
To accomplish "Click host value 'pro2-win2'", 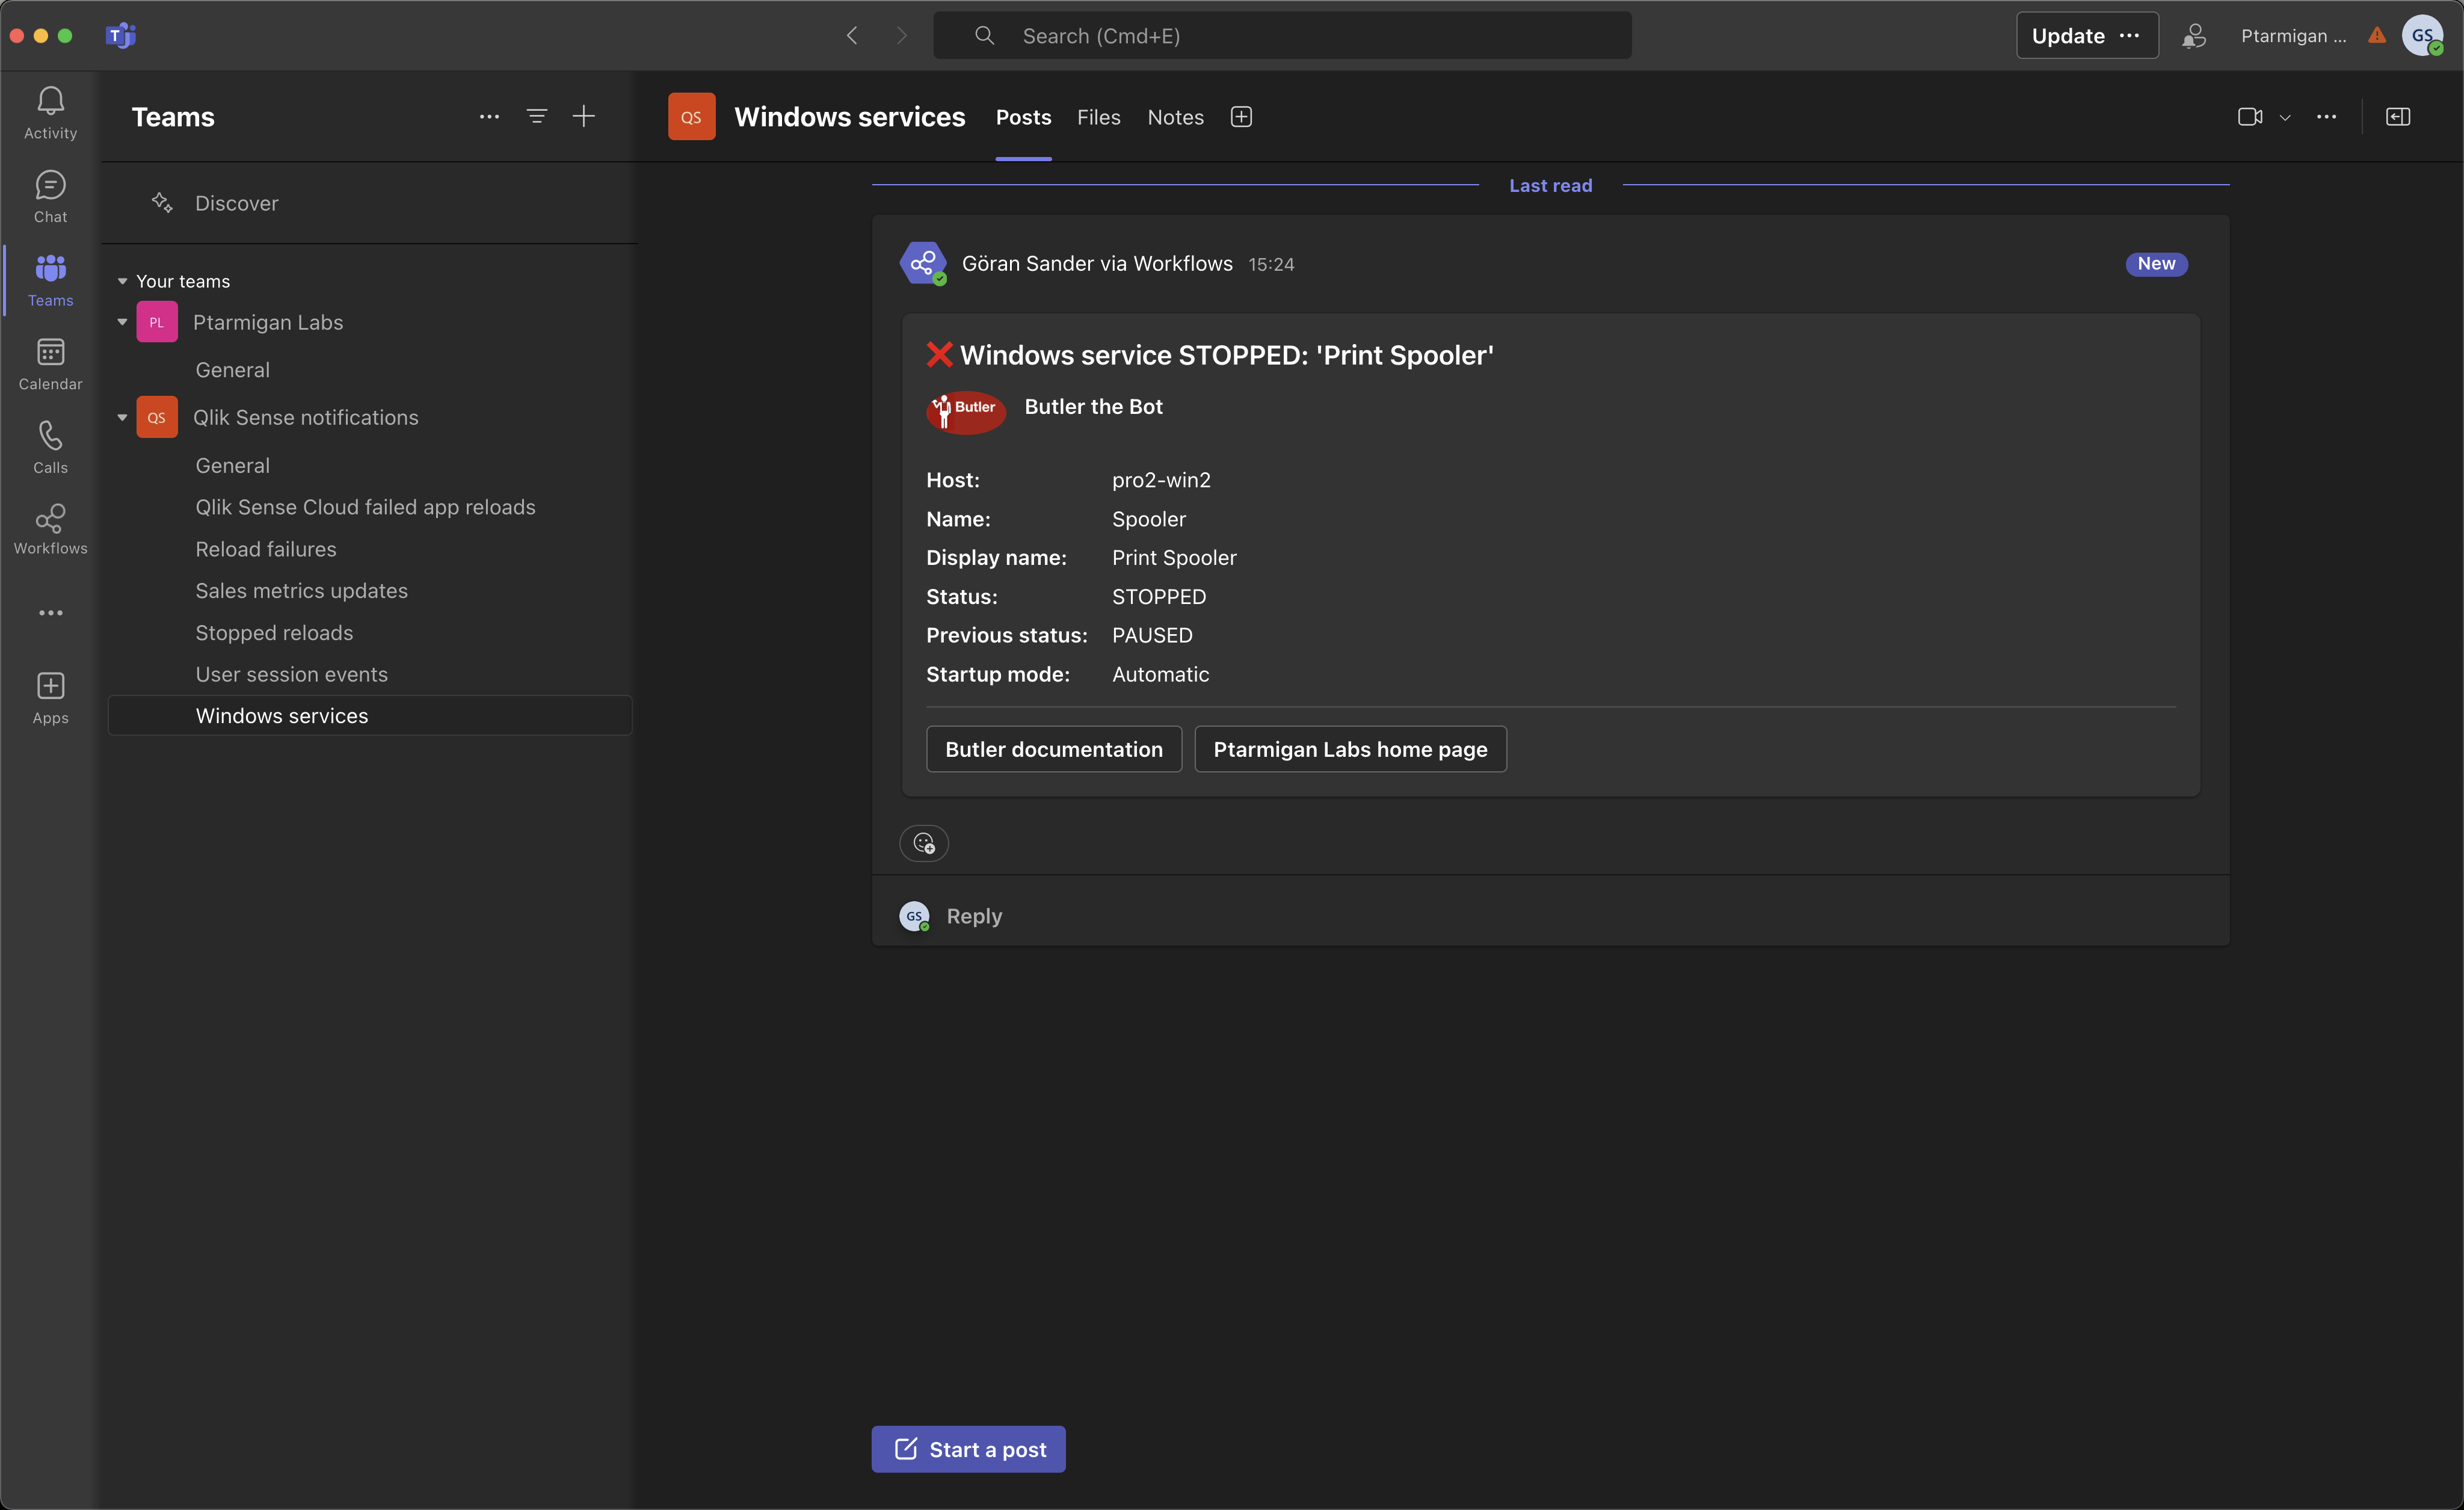I will 1161,480.
